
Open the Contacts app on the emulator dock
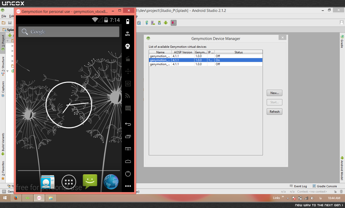(x=48, y=182)
